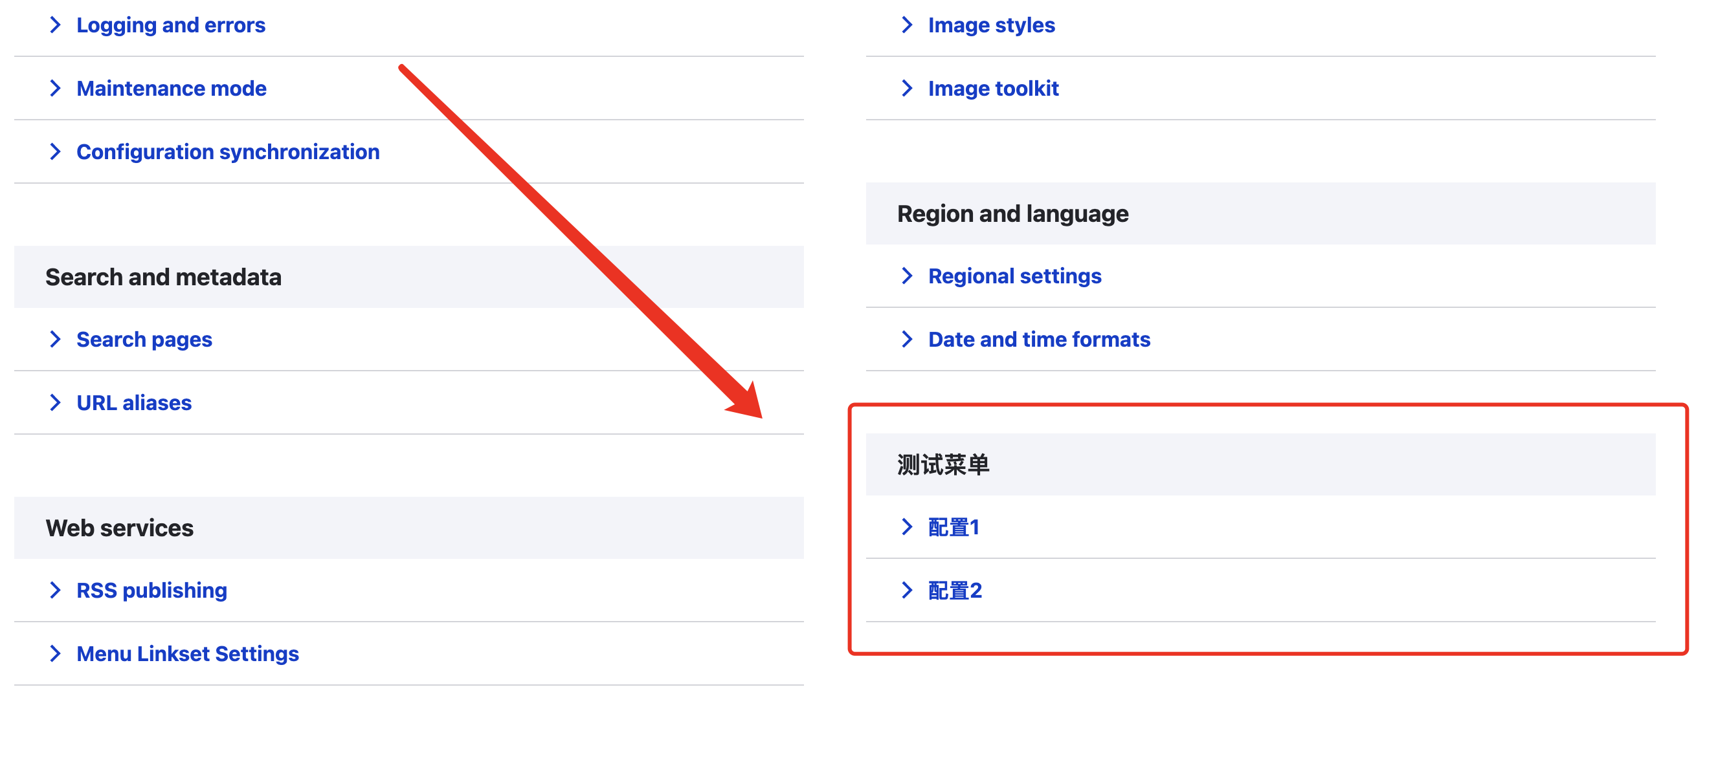Click chevron beside Configuration synchronization
Image resolution: width=1718 pixels, height=784 pixels.
56,152
